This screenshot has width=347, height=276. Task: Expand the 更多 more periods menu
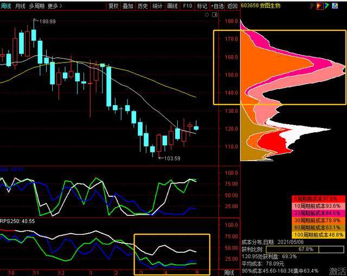point(55,6)
